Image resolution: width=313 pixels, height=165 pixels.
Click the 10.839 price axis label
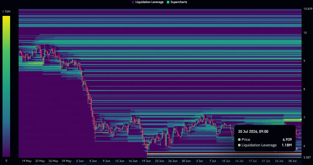[307, 9]
